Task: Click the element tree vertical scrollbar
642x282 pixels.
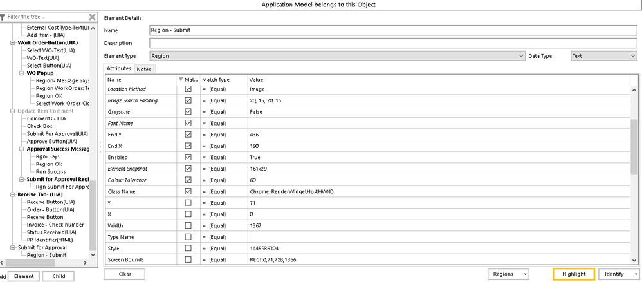Action: click(x=93, y=215)
